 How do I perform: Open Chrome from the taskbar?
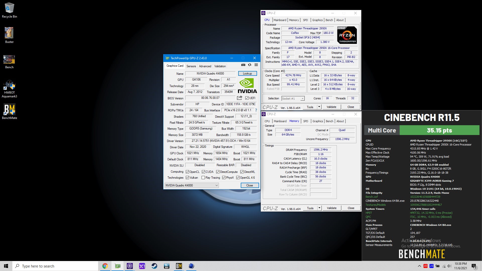(105, 266)
